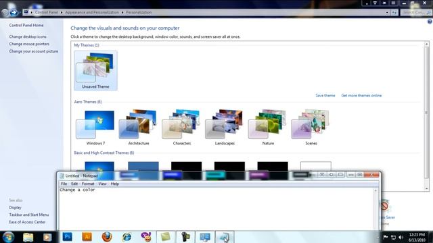
Task: Open Notepad Format menu
Action: pos(88,184)
